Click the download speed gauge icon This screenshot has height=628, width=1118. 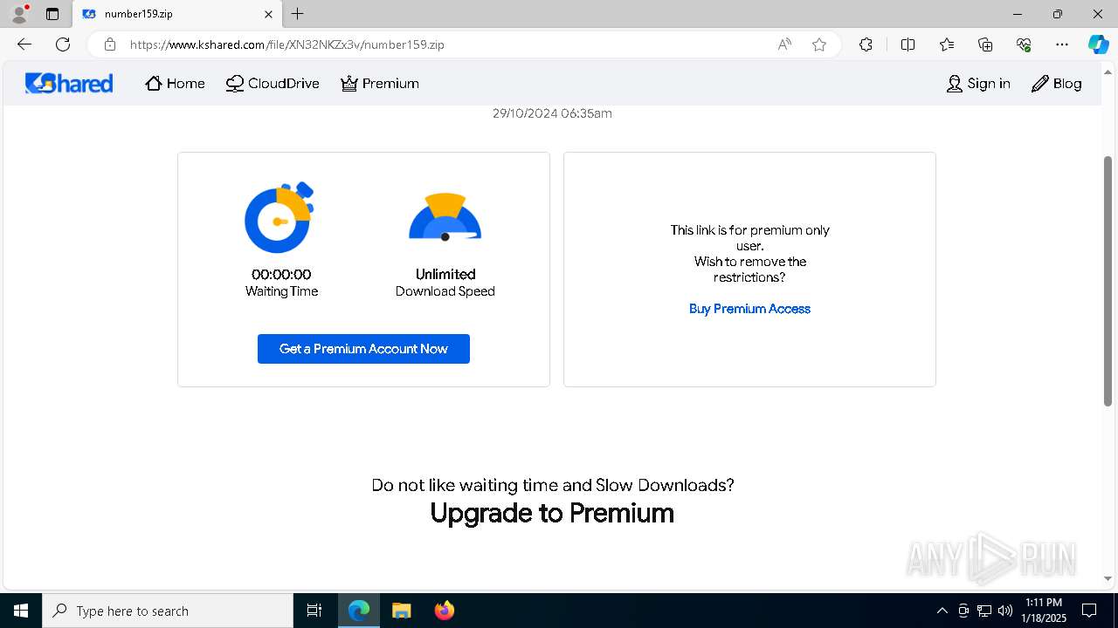tap(445, 218)
